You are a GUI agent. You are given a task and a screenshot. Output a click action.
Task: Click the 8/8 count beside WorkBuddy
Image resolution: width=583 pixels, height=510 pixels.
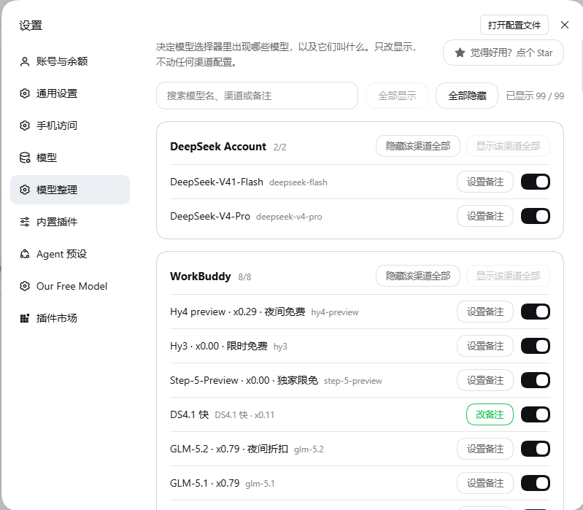point(244,277)
